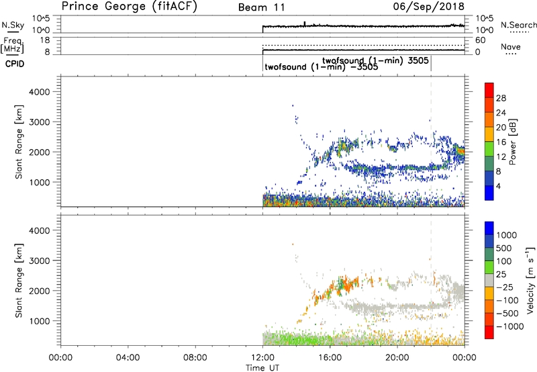Image resolution: width=537 pixels, height=372 pixels.
Task: Click the "4000" range tick in power panel
Action: click(x=40, y=92)
